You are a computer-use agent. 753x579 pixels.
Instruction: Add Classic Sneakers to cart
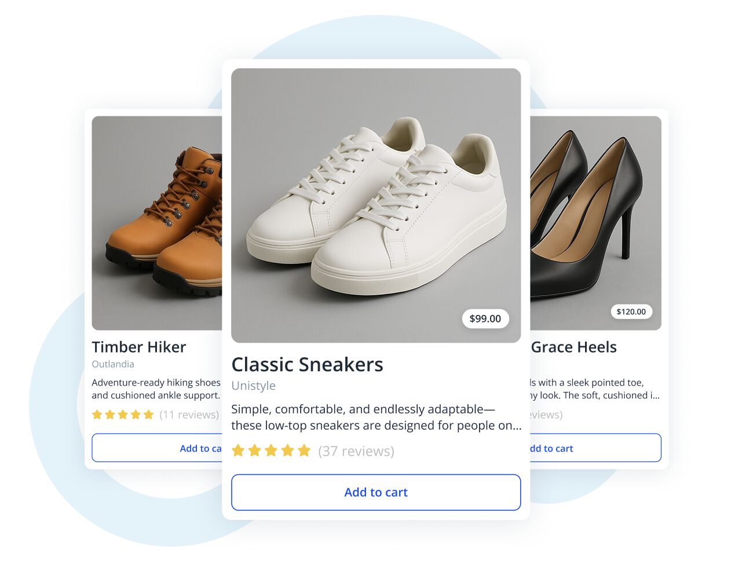376,492
